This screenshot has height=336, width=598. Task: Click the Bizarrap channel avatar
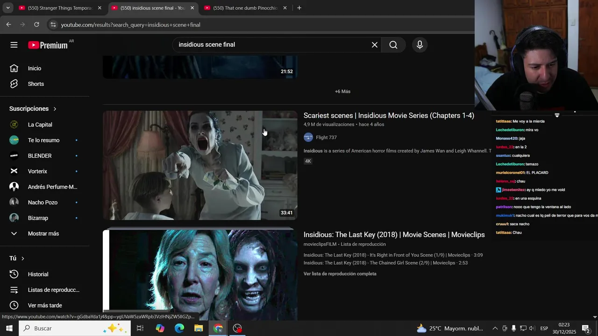pyautogui.click(x=14, y=218)
